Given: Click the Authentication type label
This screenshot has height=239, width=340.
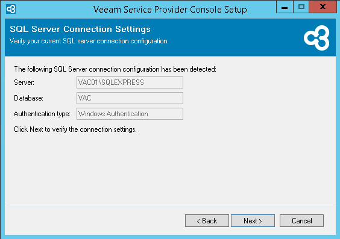Looking at the screenshot, I should pos(42,114).
